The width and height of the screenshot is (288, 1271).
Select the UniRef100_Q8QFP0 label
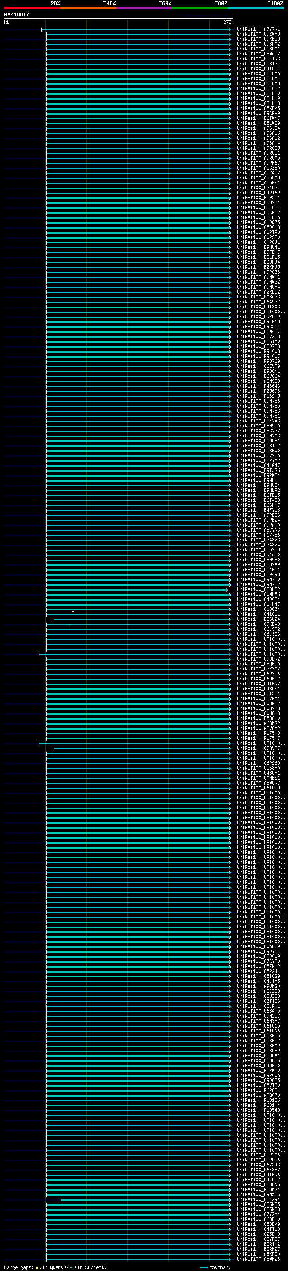click(258, 664)
